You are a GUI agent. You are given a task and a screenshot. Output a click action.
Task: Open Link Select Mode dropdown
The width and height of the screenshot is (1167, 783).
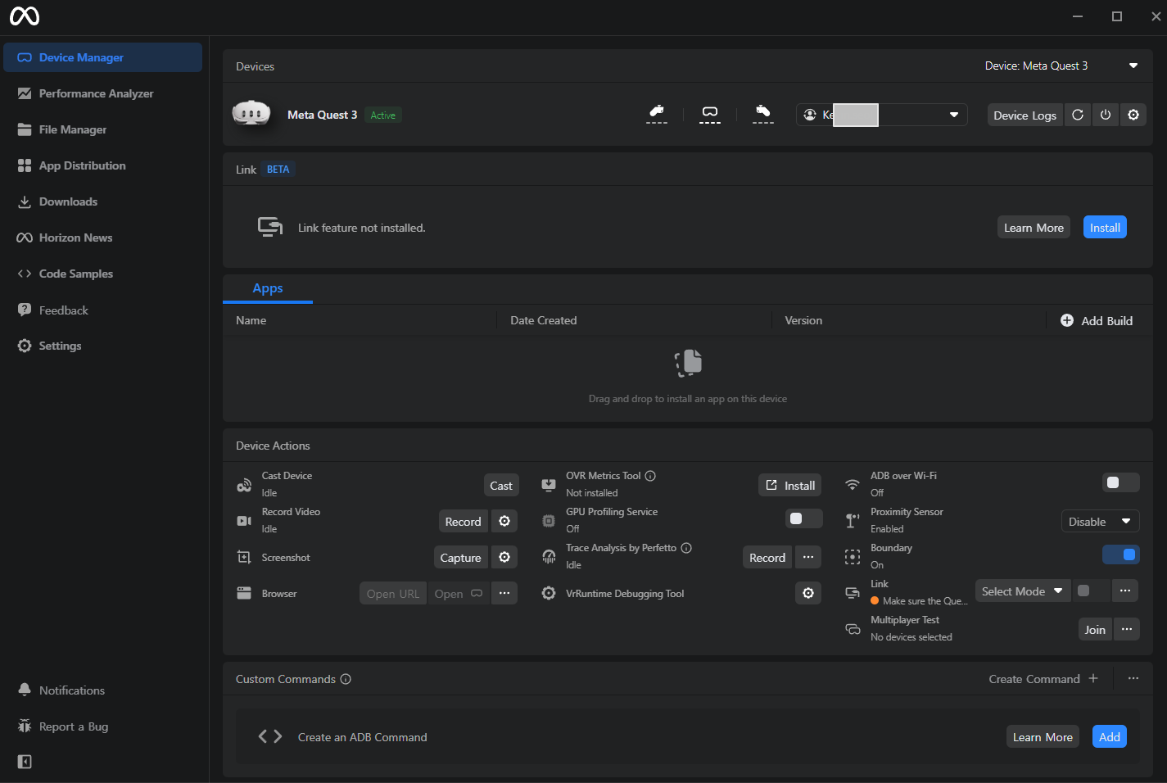pyautogui.click(x=1023, y=591)
